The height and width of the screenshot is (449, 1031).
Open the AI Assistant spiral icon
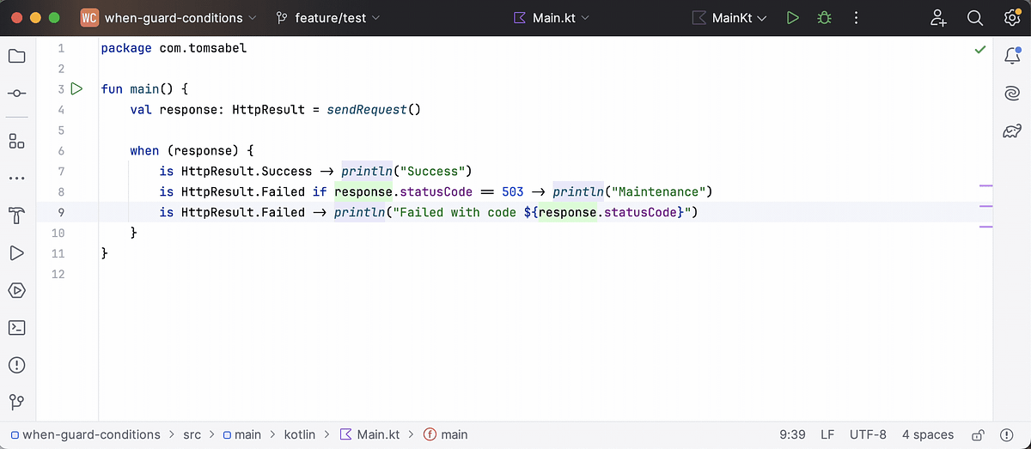(1012, 94)
